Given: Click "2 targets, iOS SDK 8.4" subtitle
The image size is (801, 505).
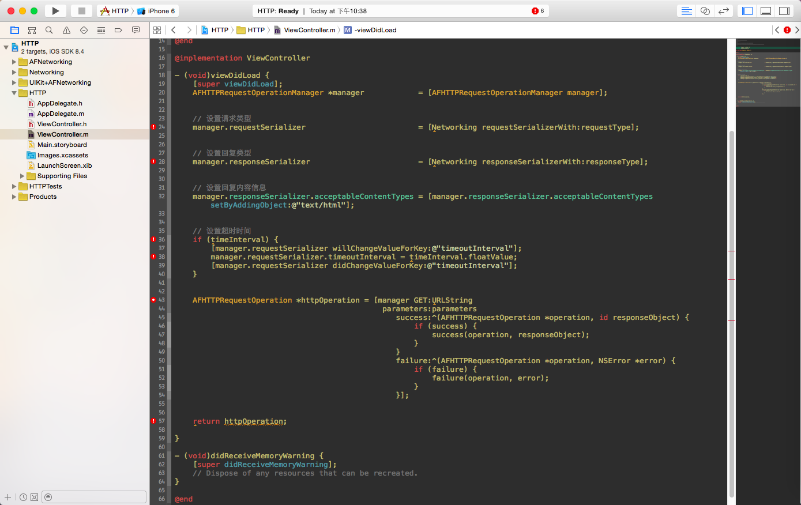Looking at the screenshot, I should click(52, 51).
